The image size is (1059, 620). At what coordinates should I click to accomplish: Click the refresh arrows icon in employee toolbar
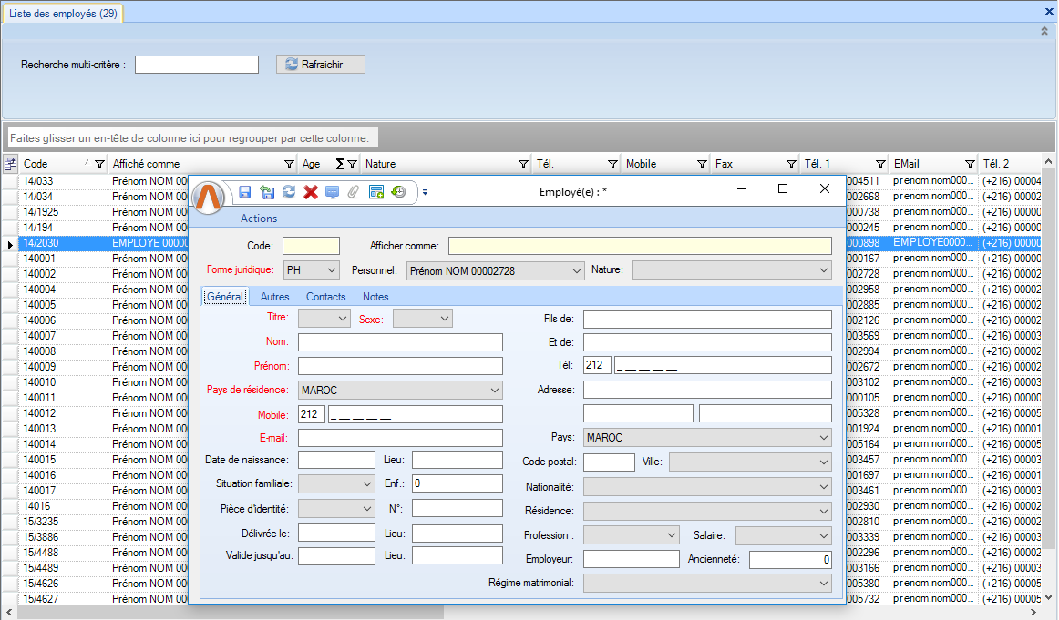289,191
